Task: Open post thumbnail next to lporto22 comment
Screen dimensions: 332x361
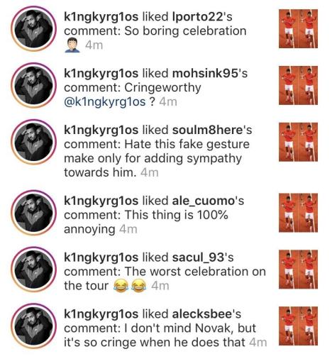Action: point(298,28)
